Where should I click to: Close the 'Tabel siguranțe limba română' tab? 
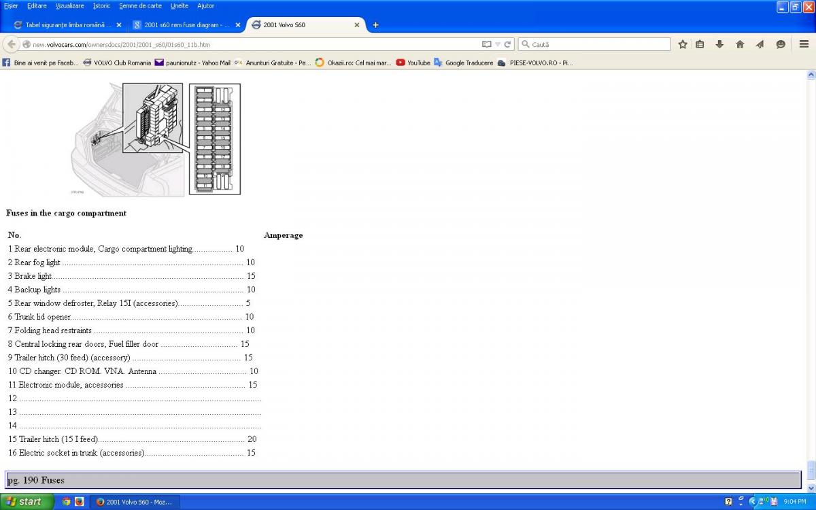119,25
